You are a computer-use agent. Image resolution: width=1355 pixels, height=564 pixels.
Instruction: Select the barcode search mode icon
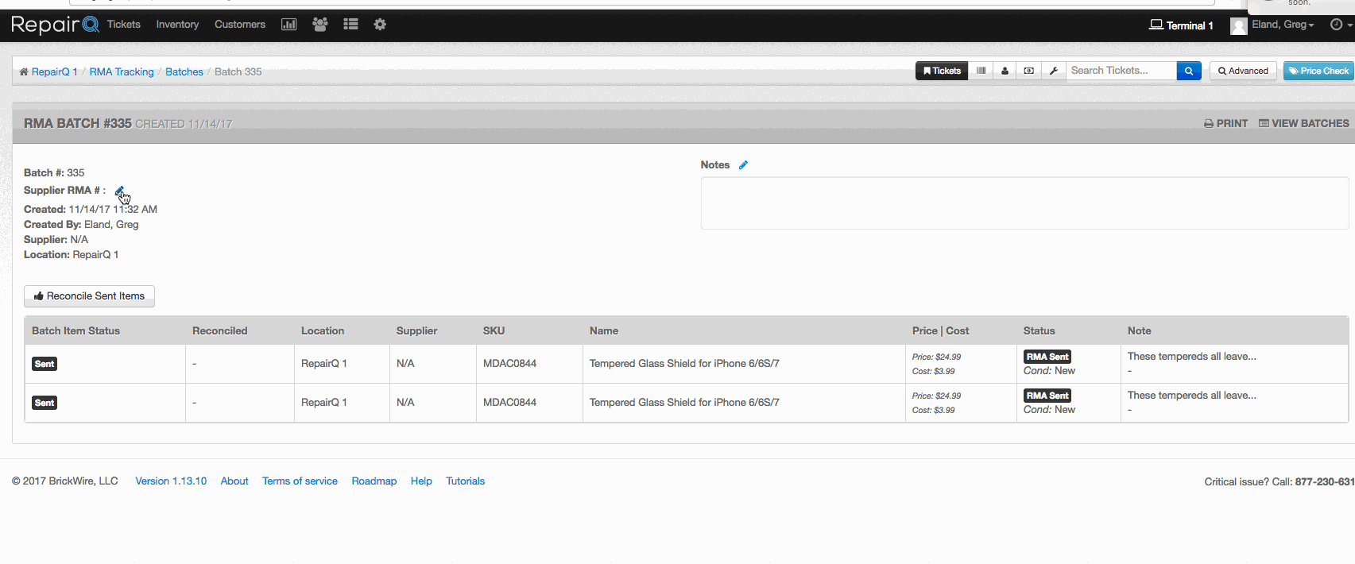tap(981, 71)
